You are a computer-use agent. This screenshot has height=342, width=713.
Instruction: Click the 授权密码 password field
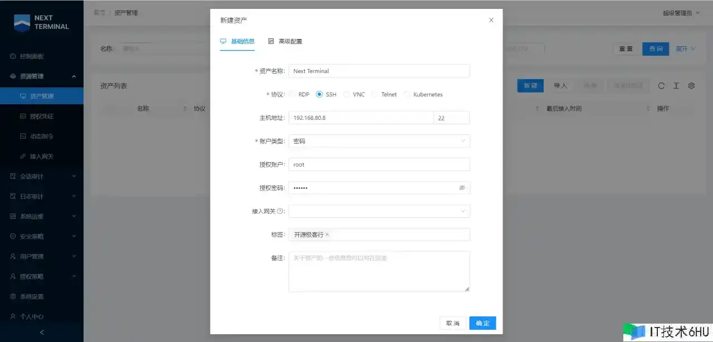point(379,188)
